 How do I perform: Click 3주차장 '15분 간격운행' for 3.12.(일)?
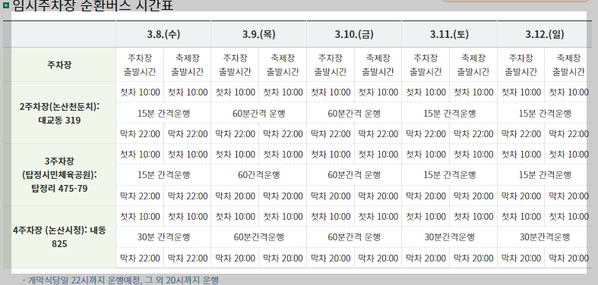(x=545, y=175)
